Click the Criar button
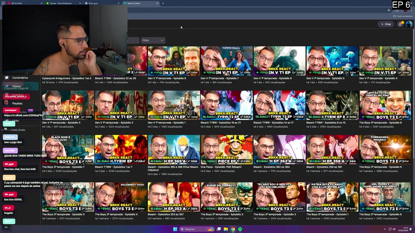 386,24
